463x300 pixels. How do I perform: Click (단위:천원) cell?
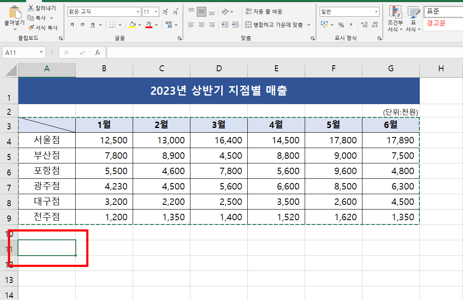click(x=391, y=111)
